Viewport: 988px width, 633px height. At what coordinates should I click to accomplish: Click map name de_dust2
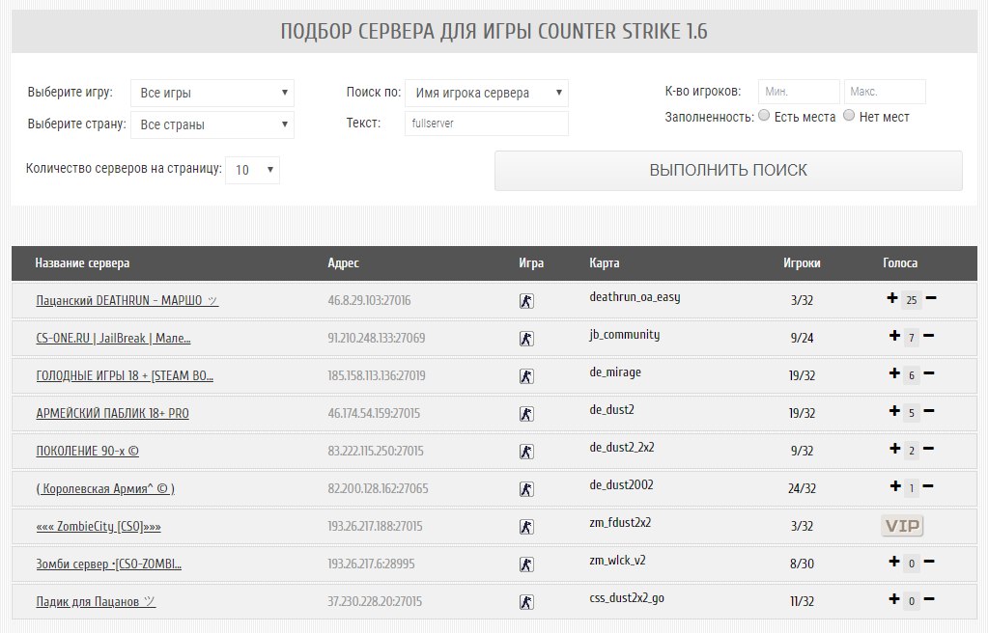pyautogui.click(x=612, y=409)
